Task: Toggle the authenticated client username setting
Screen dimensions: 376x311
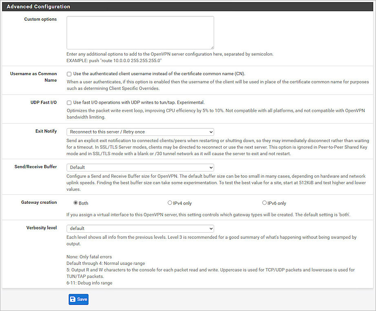Action: 69,74
